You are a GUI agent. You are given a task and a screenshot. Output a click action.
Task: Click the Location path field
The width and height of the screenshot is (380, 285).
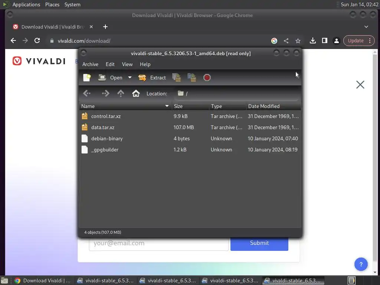(236, 94)
